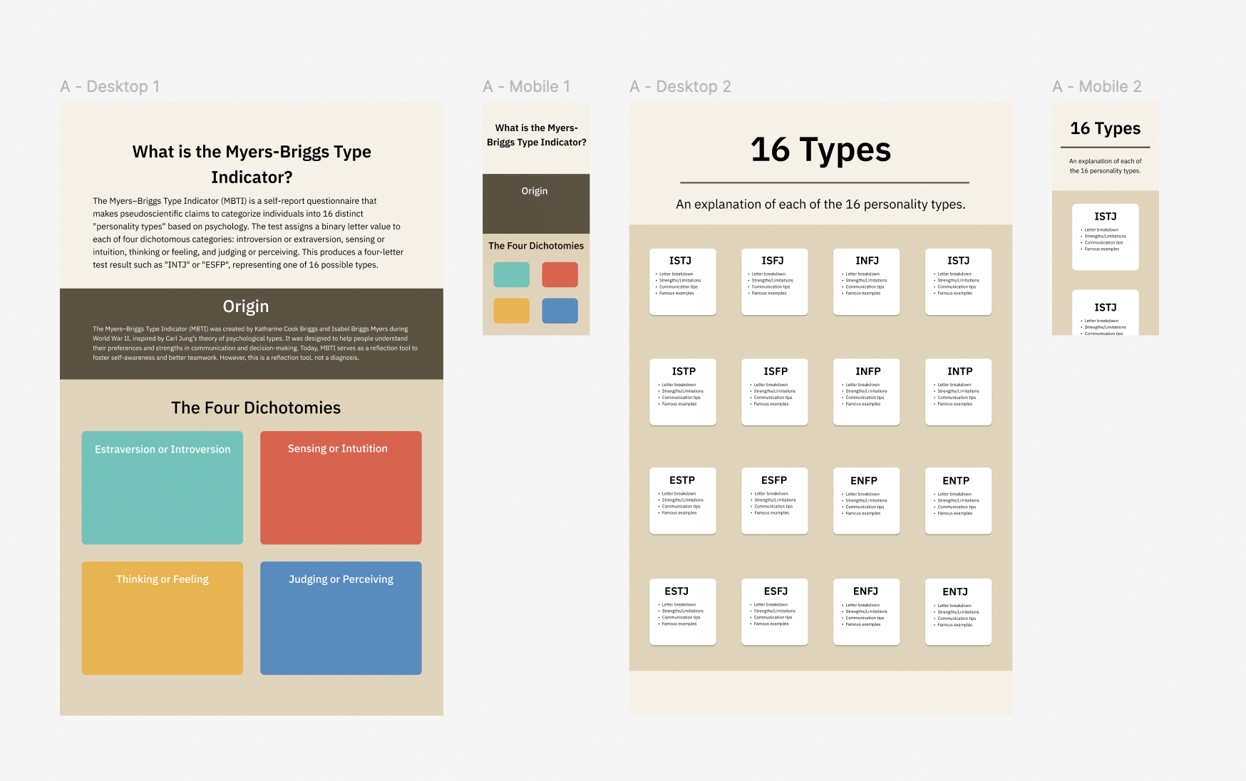Open the ENTJ type card

[x=958, y=611]
